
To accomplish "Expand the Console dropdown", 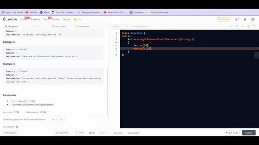I will click(x=119, y=133).
